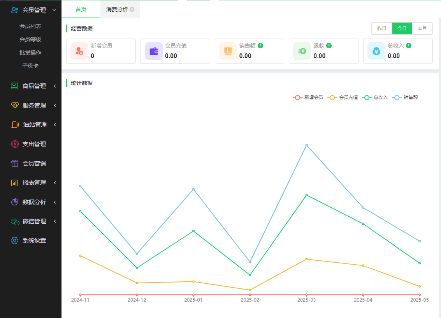Image resolution: width=441 pixels, height=318 pixels.
Task: Select the 本月 time range
Action: (x=422, y=28)
